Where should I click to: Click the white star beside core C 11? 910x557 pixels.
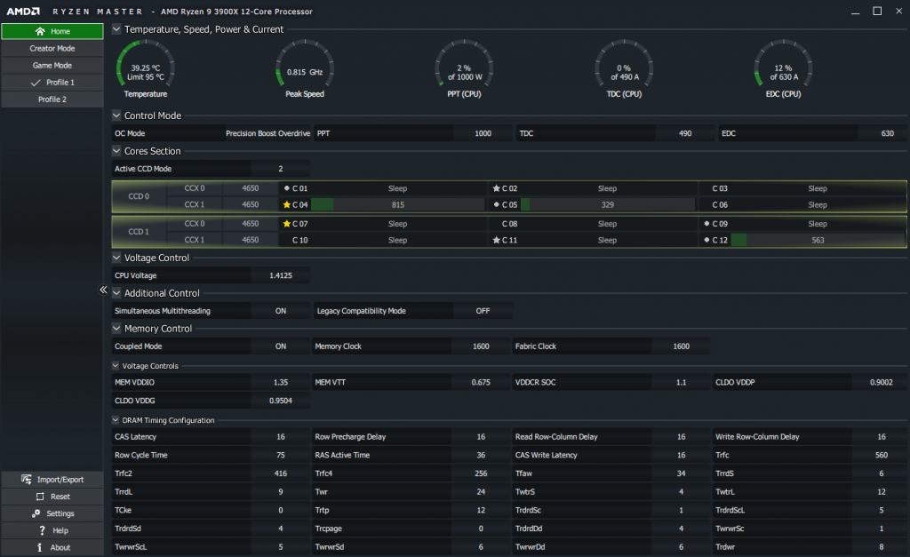tap(496, 240)
